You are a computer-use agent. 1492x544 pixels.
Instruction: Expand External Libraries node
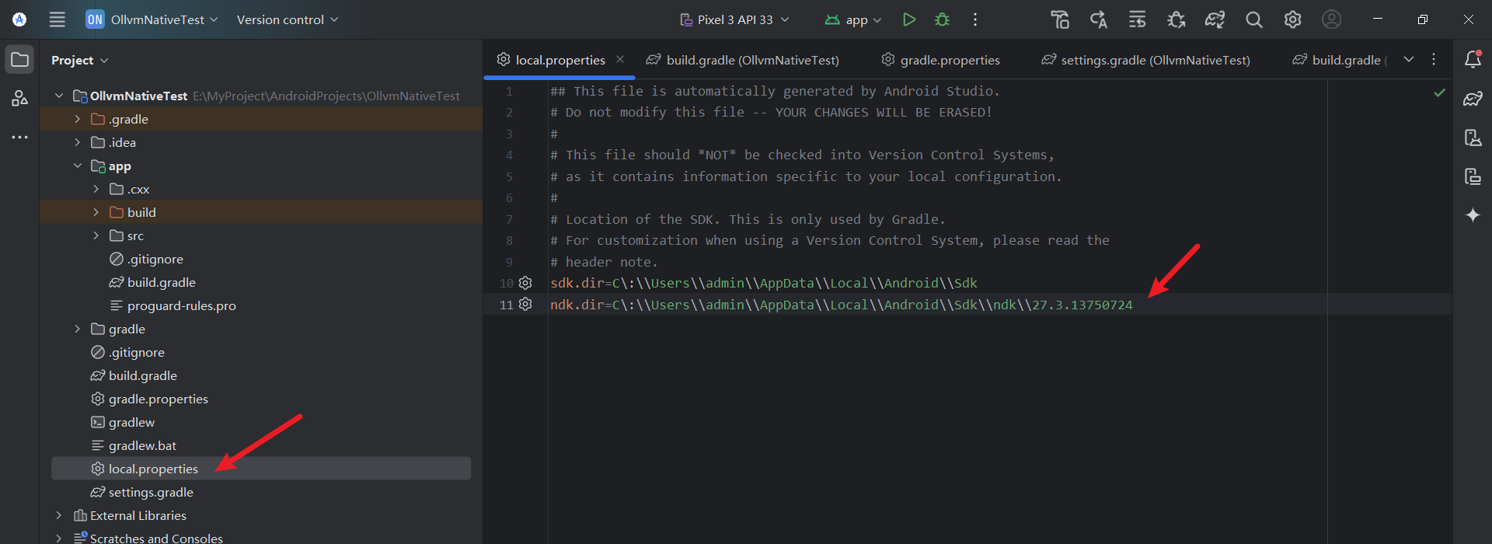pos(58,515)
